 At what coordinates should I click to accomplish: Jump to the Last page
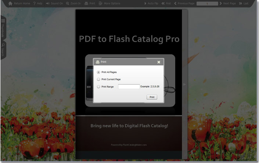(x=244, y=3)
